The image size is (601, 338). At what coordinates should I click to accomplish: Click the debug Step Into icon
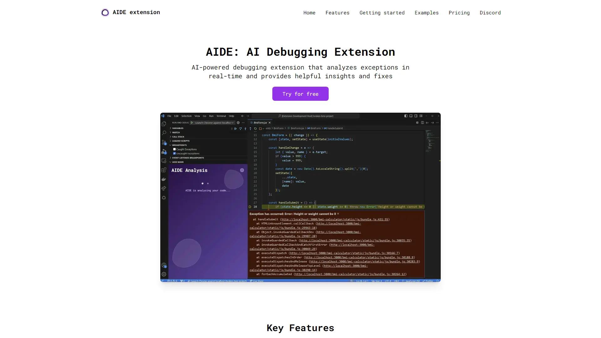245,129
